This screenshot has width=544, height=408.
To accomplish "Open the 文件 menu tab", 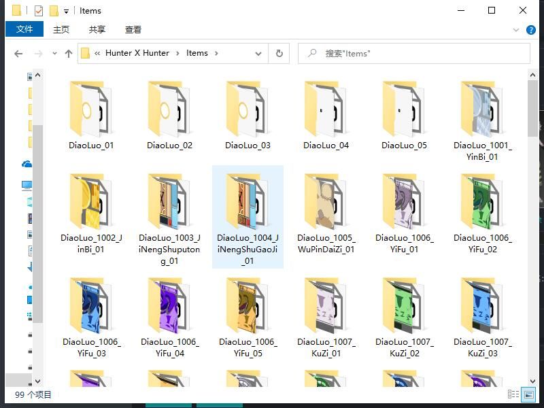I will pyautogui.click(x=24, y=29).
